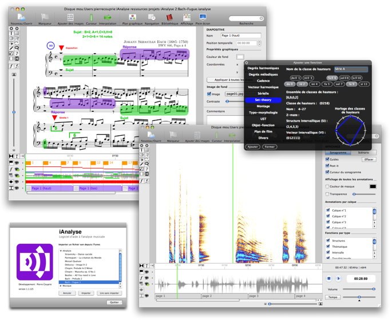Uncheck Thématique in Fonctions par type list
Screen dimensions: 392x320
(328, 247)
